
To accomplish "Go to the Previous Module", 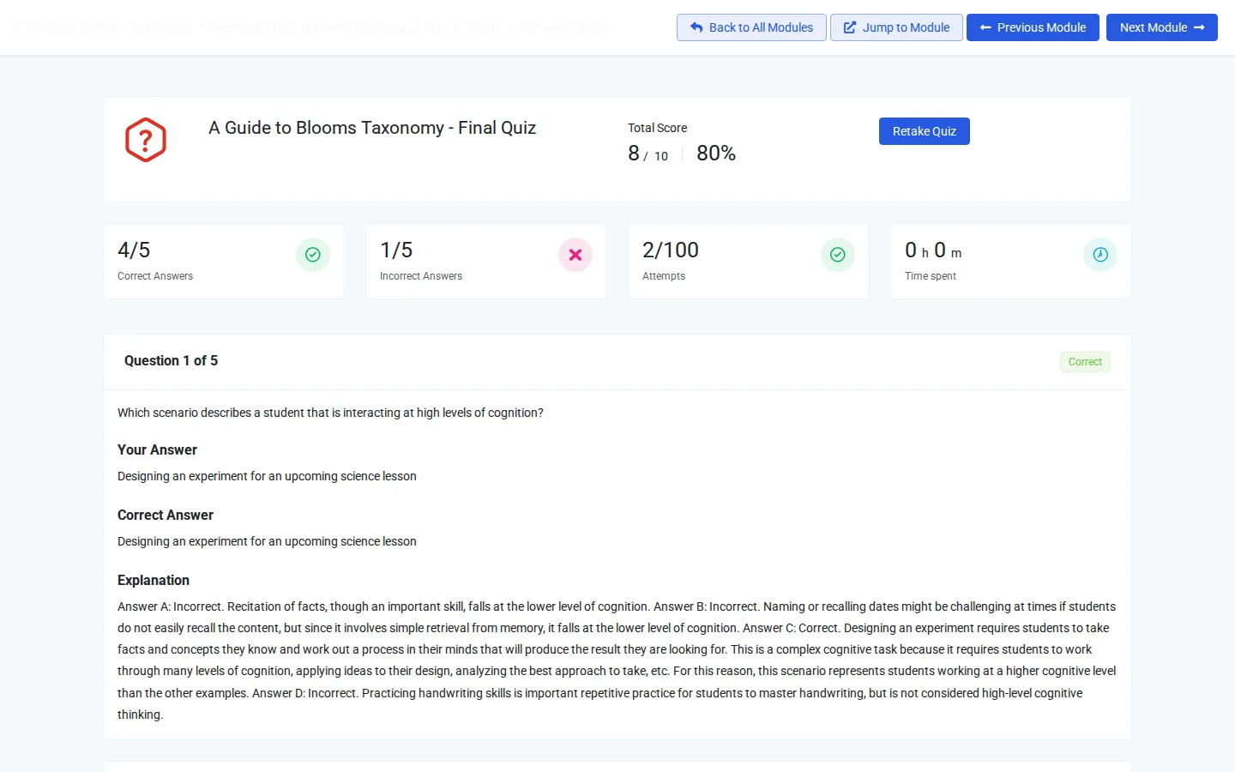I will point(1033,27).
